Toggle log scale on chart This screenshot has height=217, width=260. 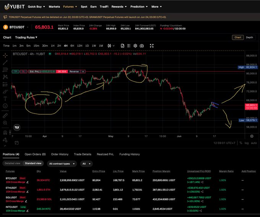[x=247, y=143]
